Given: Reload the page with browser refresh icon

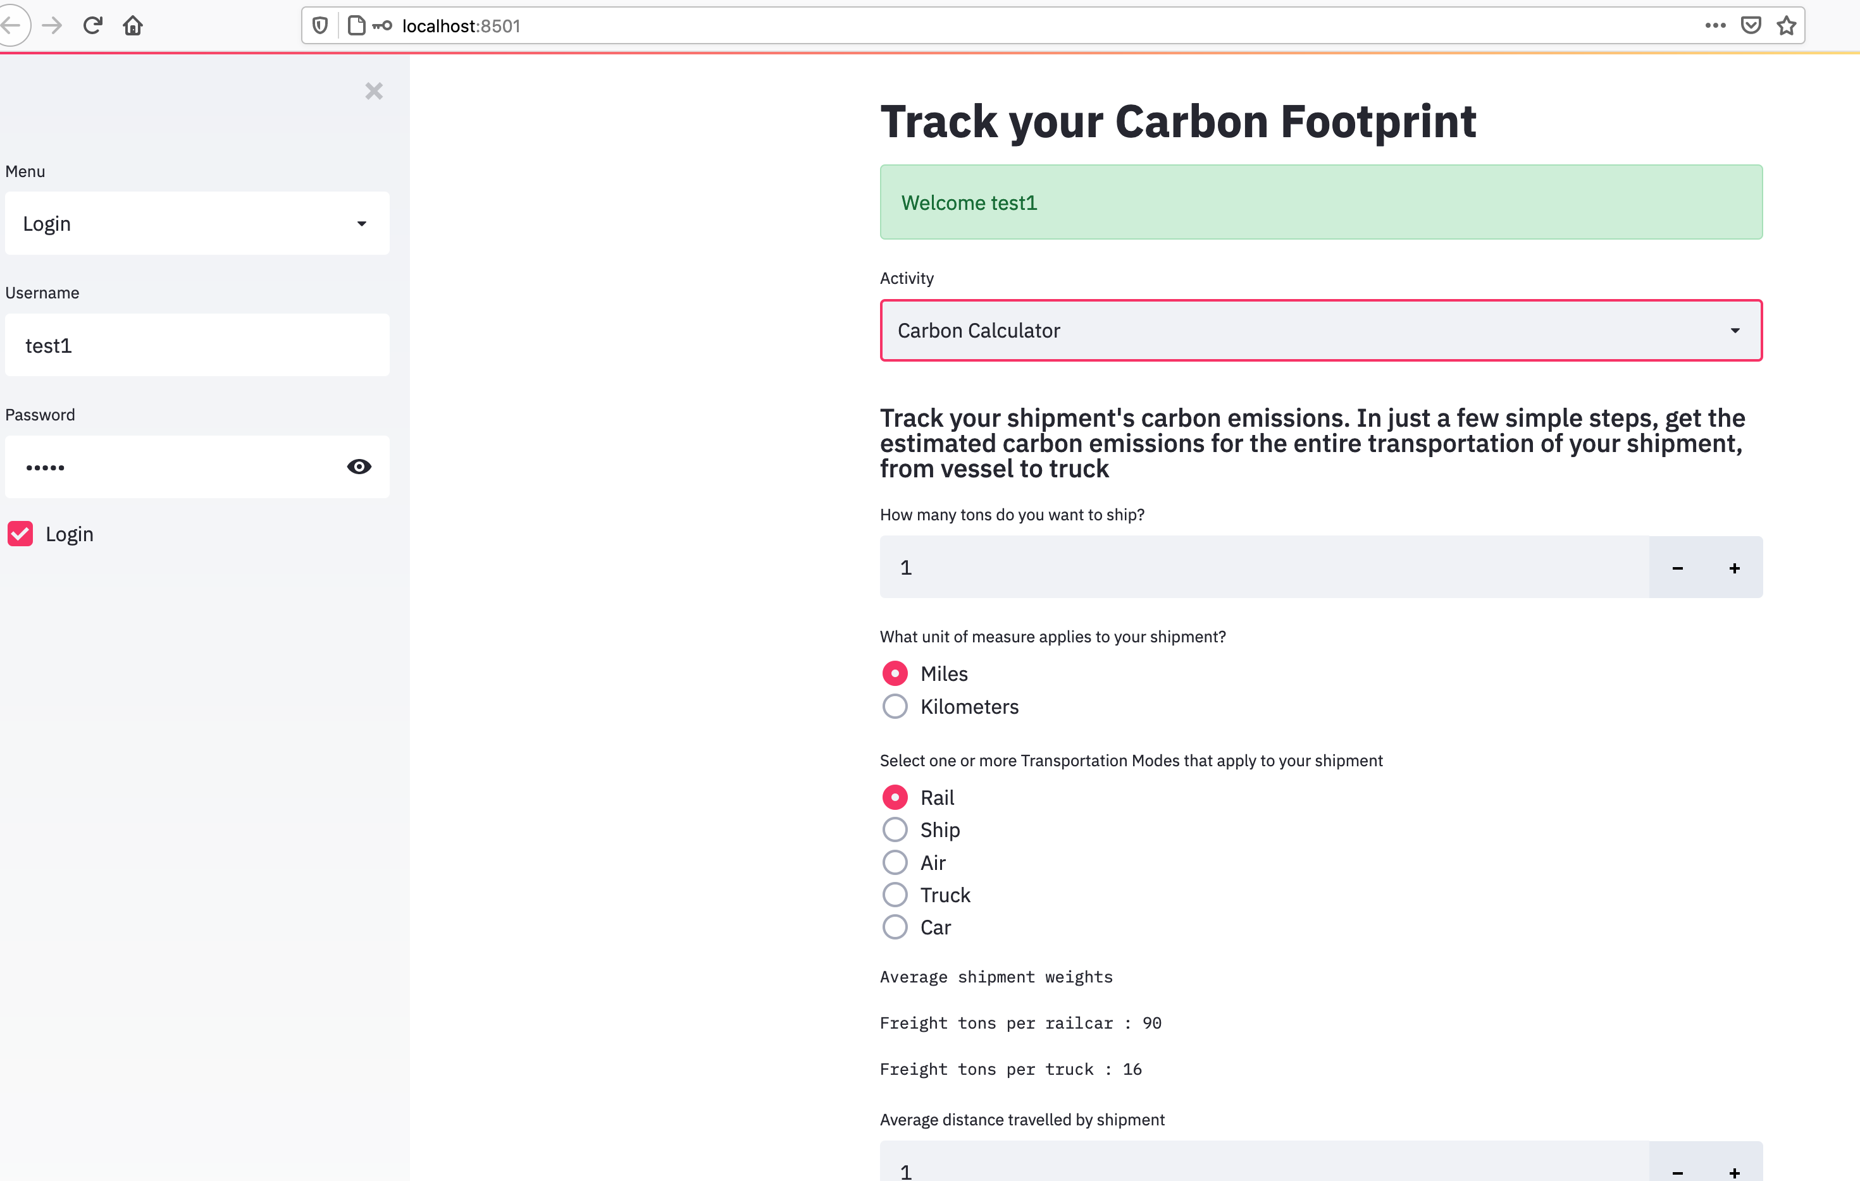Looking at the screenshot, I should (x=93, y=25).
